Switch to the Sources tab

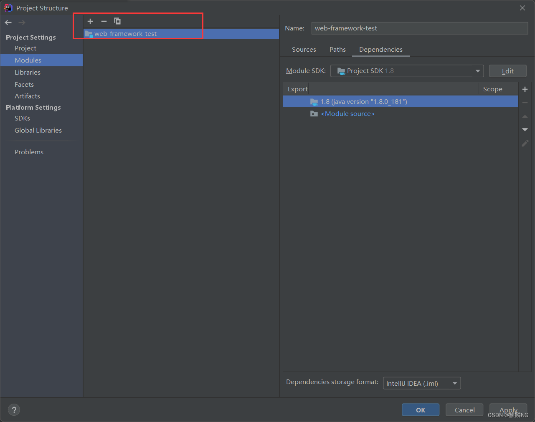304,50
